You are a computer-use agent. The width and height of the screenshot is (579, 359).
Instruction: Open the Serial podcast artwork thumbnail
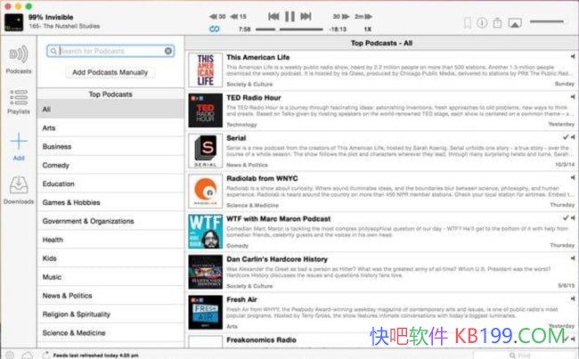pyautogui.click(x=205, y=151)
